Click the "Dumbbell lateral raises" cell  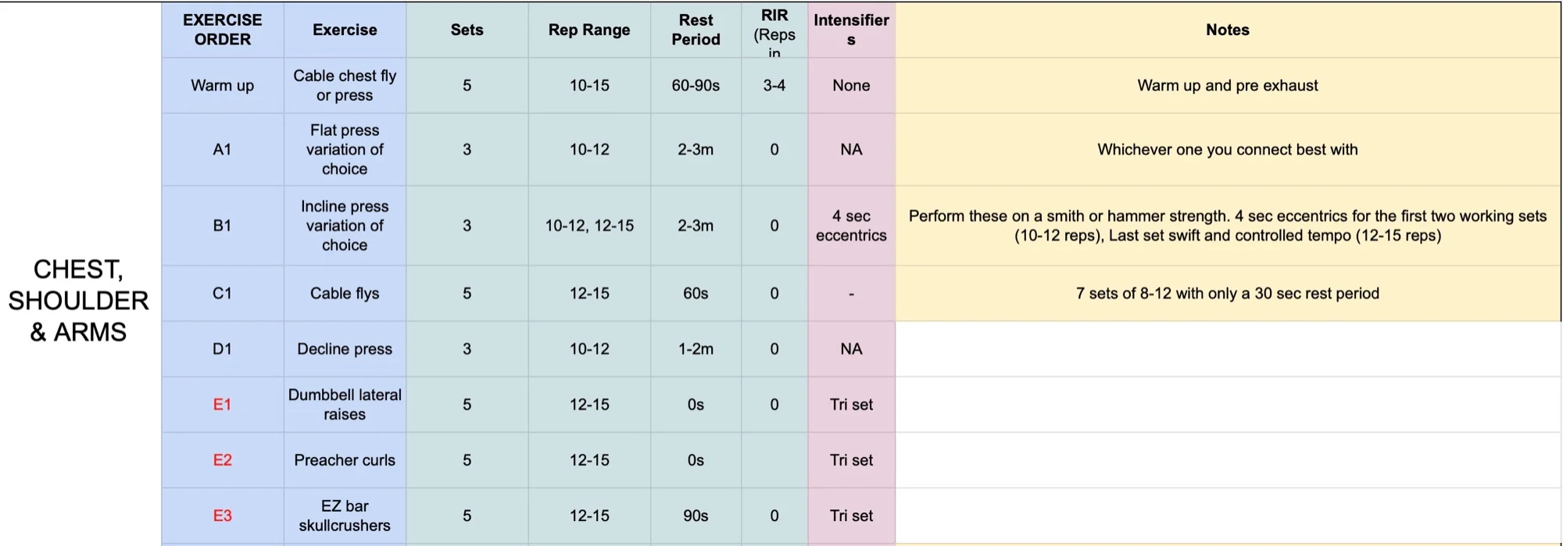345,405
